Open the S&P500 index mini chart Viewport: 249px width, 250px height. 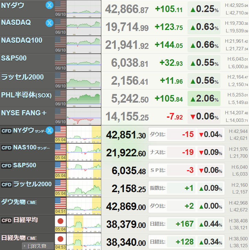pos(84,63)
